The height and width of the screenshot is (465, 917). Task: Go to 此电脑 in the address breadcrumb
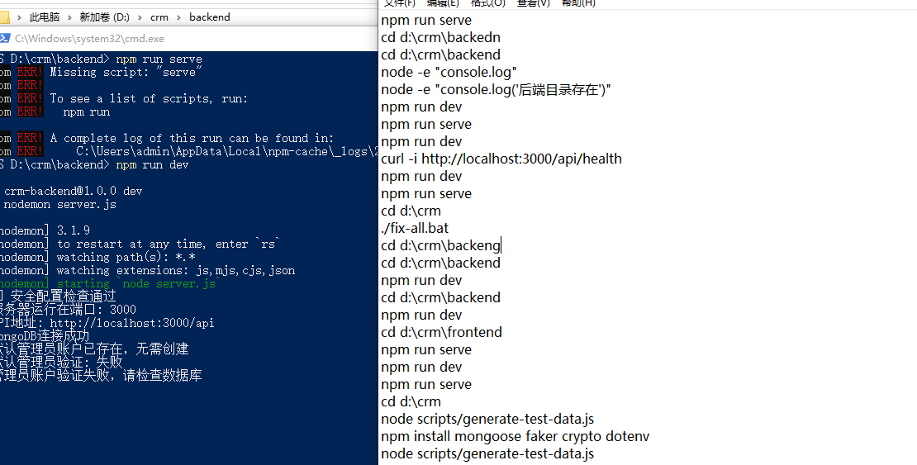45,17
